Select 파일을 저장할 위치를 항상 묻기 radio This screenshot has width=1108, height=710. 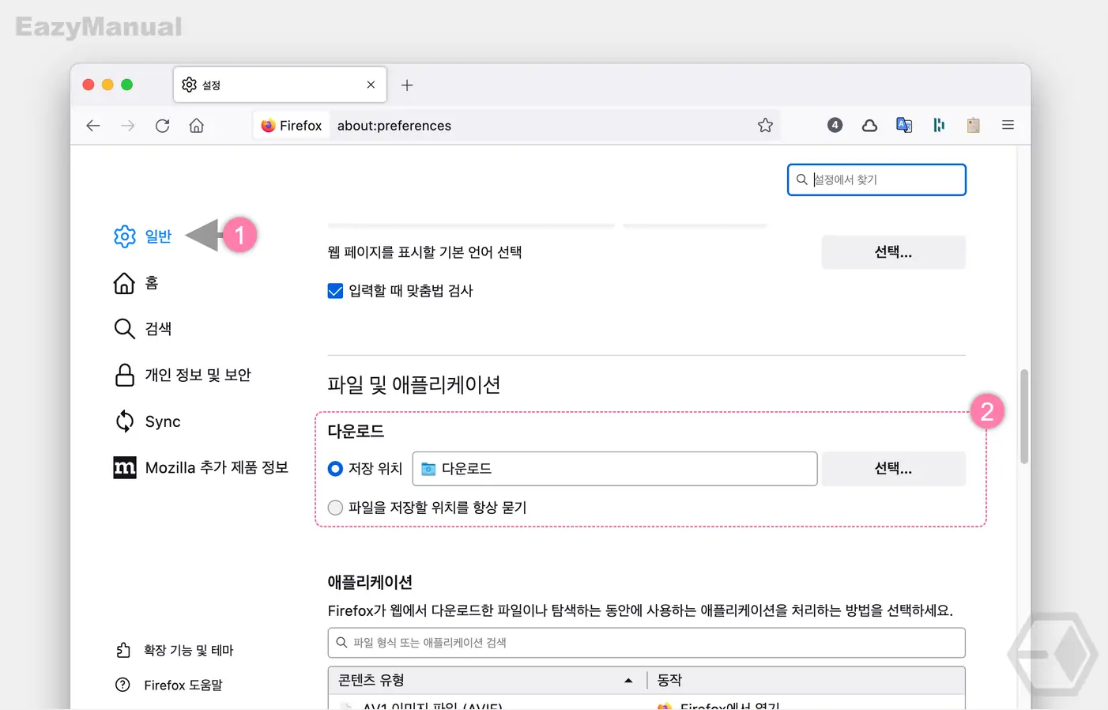click(335, 508)
